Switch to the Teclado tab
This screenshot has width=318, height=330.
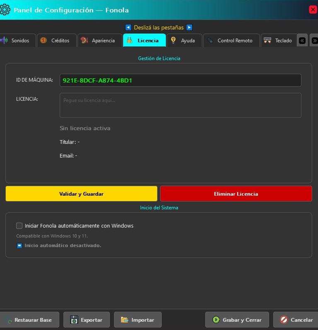[279, 40]
